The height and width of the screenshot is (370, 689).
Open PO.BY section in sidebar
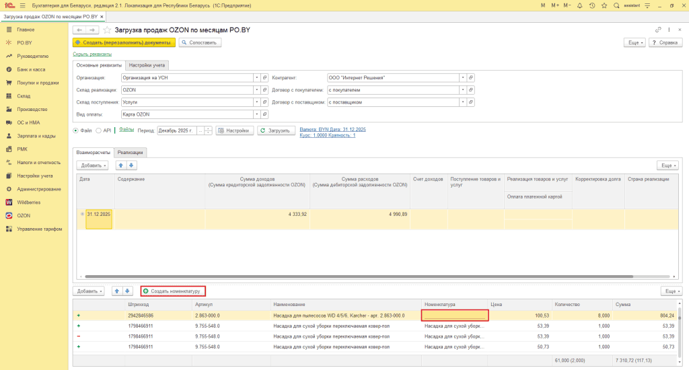(25, 42)
